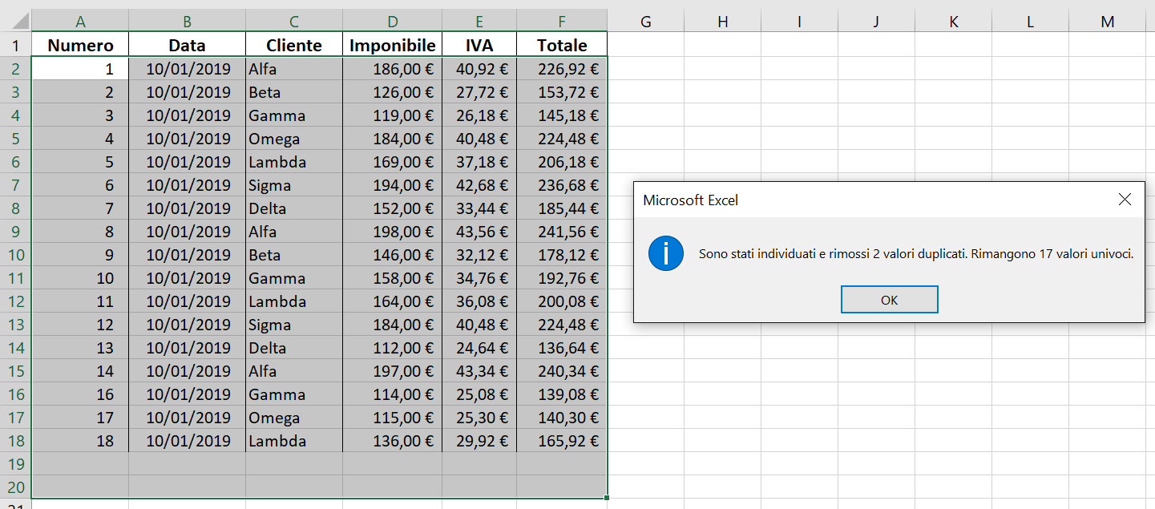Select column D header
Image resolution: width=1155 pixels, height=509 pixels.
pos(392,22)
